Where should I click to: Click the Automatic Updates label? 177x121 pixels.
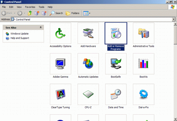click(88, 77)
